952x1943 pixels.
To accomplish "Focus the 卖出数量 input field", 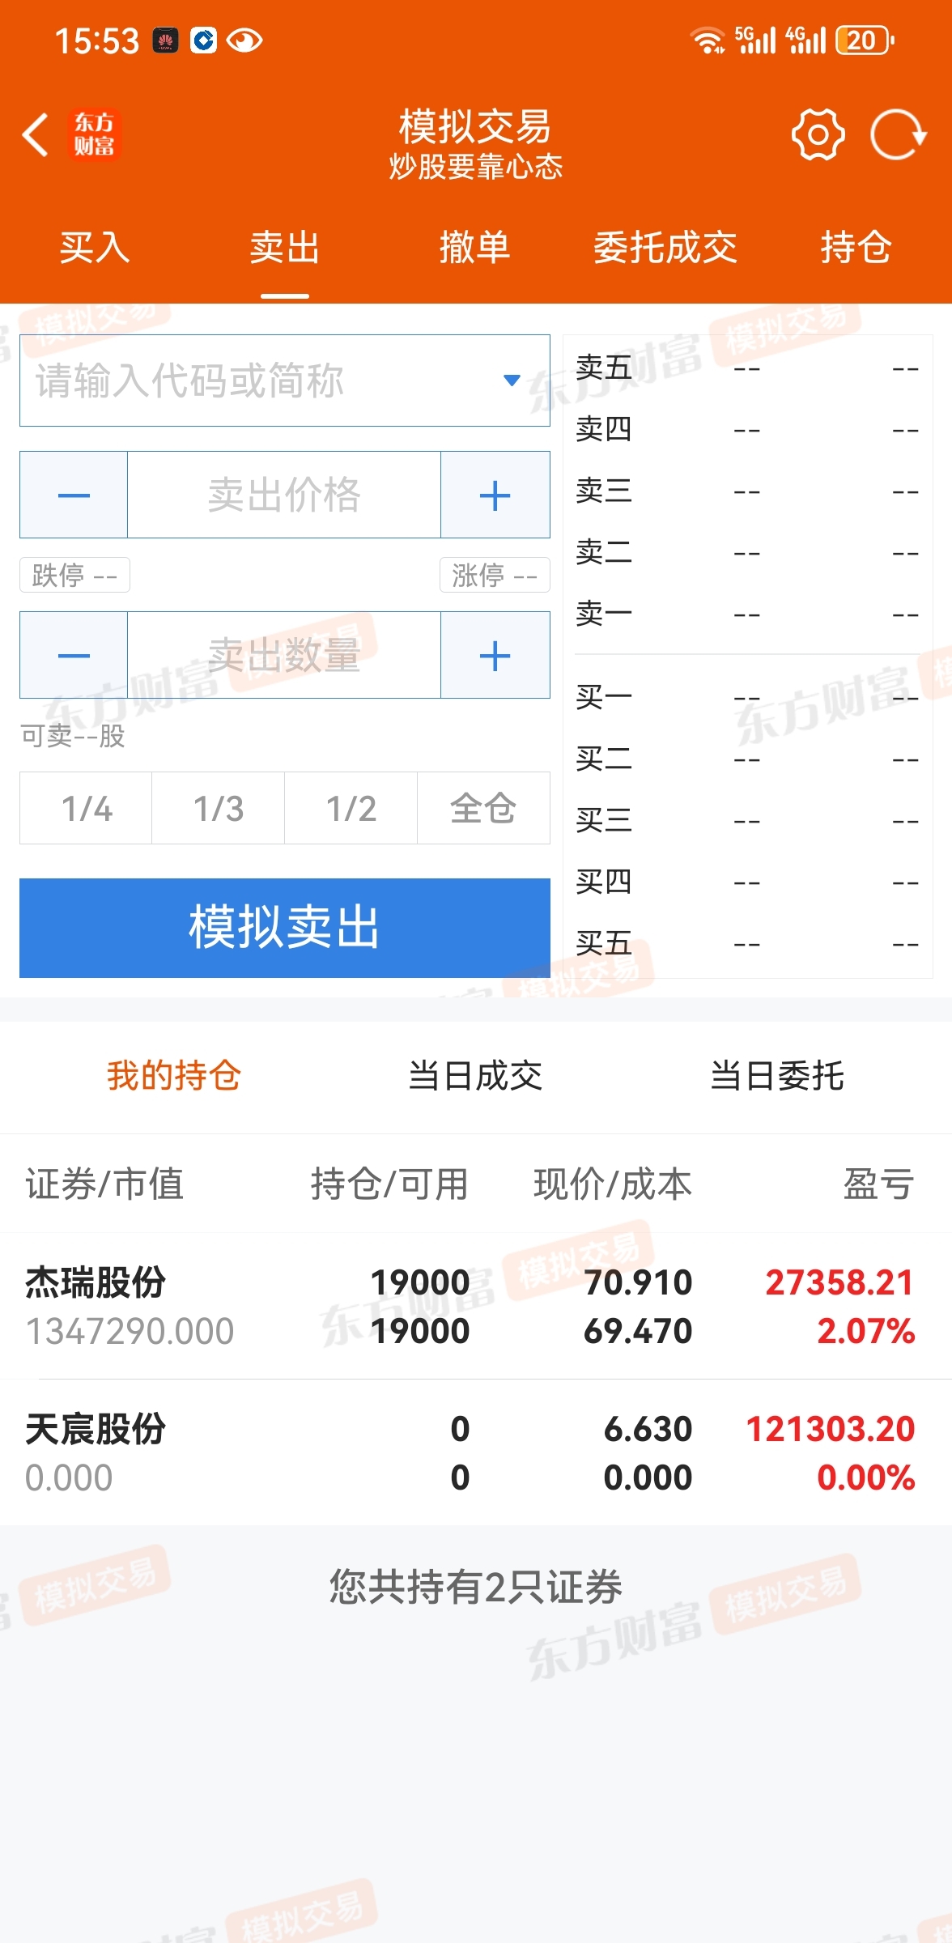I will pyautogui.click(x=284, y=655).
